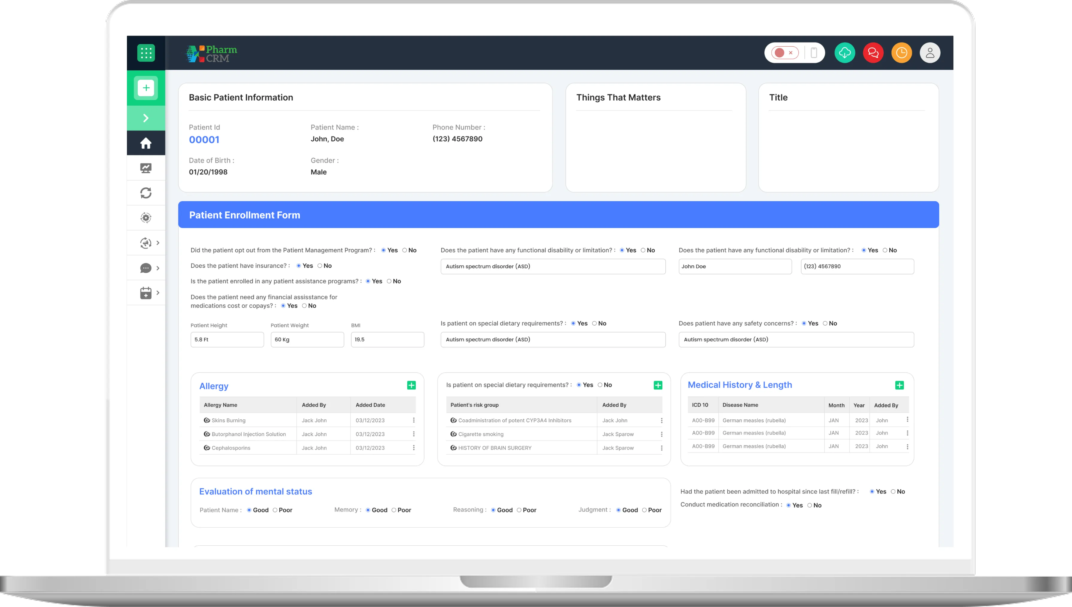This screenshot has width=1072, height=607.
Task: Open the automation settings icon in sidebar
Action: click(146, 217)
